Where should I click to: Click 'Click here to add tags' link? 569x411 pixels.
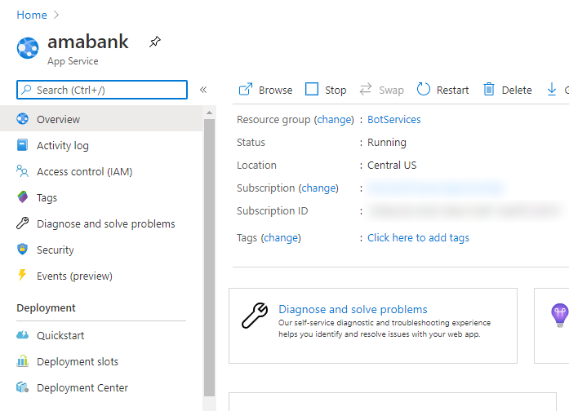(418, 237)
